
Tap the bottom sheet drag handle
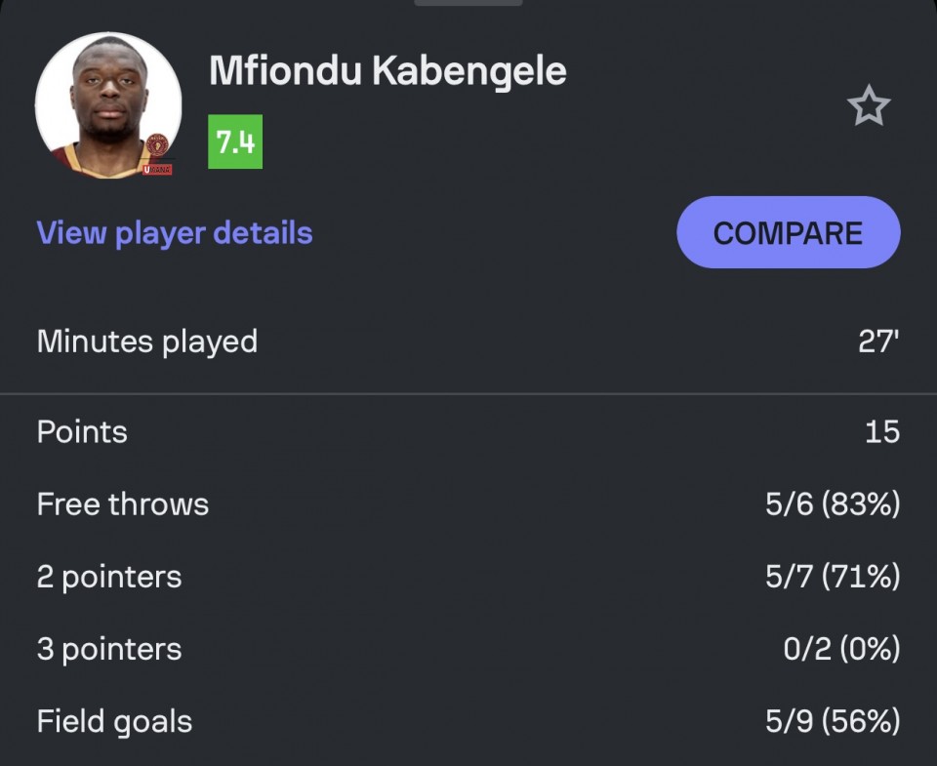[468, 2]
